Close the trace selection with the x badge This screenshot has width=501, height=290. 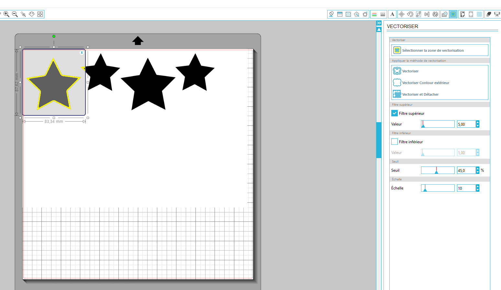pos(82,53)
